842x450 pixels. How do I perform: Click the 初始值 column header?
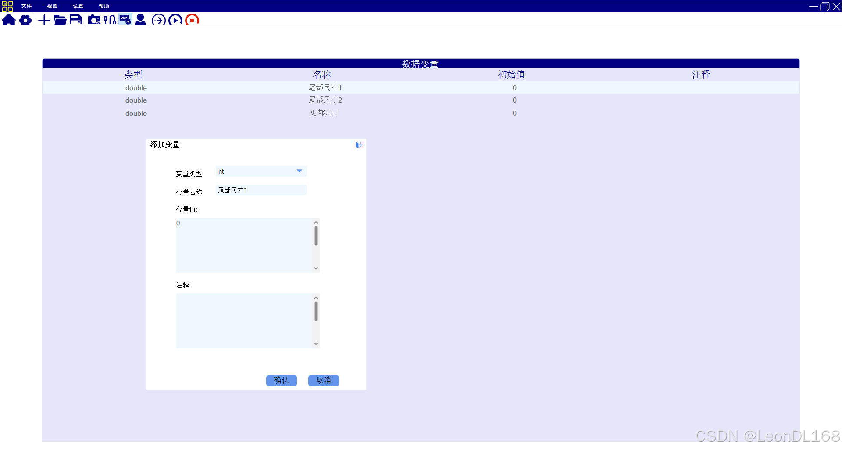pos(511,75)
